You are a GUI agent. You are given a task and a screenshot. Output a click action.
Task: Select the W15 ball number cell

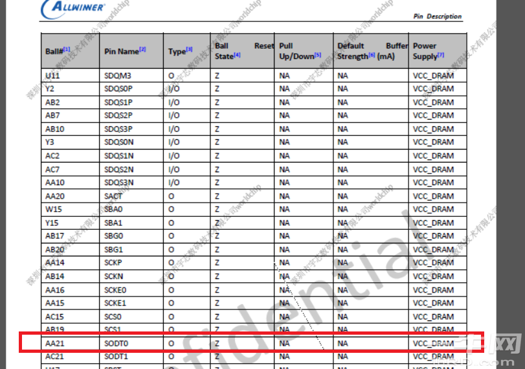[52, 209]
